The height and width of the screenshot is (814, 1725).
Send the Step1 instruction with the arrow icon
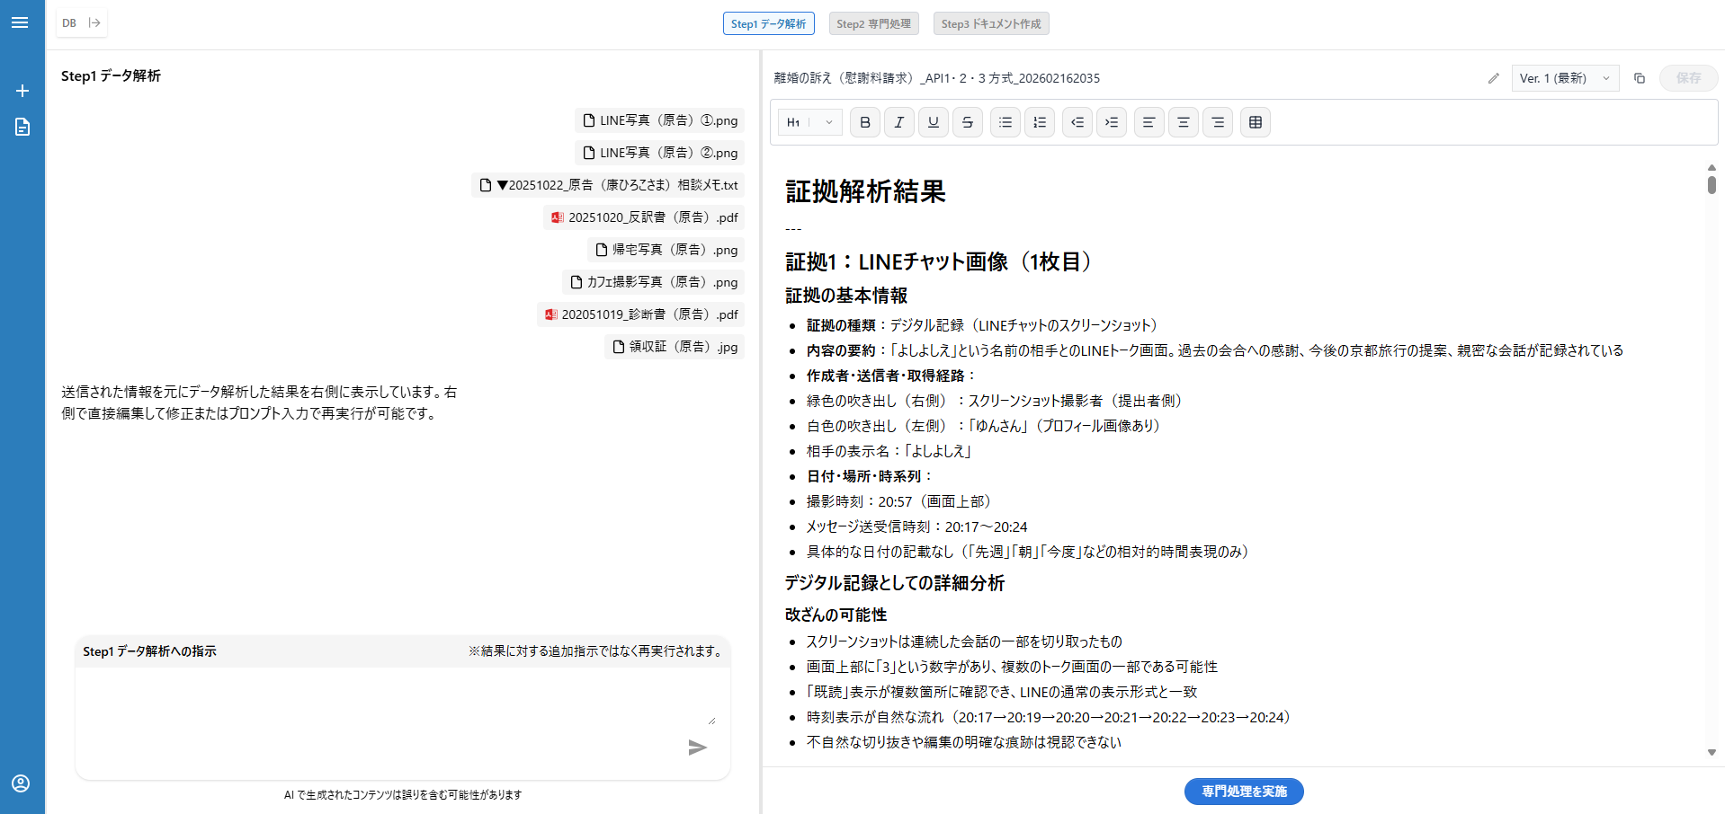coord(698,748)
